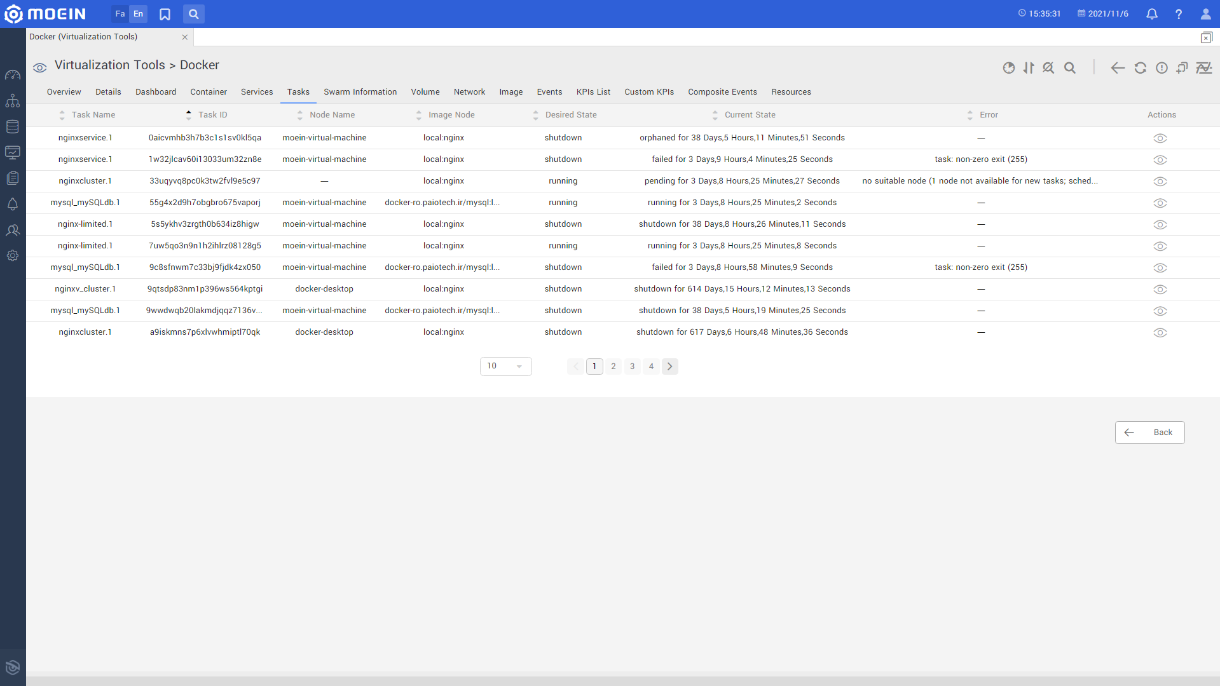This screenshot has height=686, width=1220.
Task: View task 7uw5qo3n9n1h2ihlrz08128g5 via eye icon
Action: pos(1160,246)
